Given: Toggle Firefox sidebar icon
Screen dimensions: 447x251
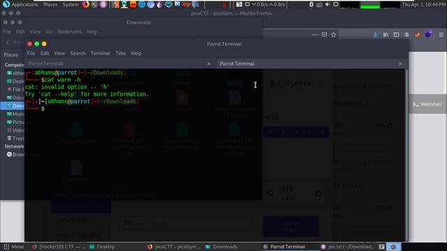Looking at the screenshot, I should pos(396,35).
